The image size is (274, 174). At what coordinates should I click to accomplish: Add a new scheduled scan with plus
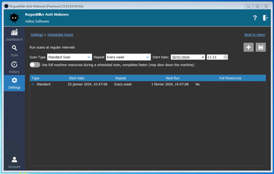(249, 47)
